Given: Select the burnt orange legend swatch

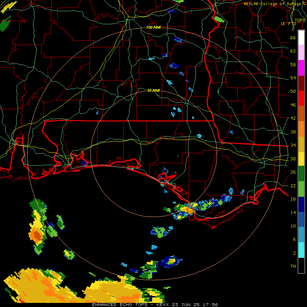Looking at the screenshot, I should 301,114.
